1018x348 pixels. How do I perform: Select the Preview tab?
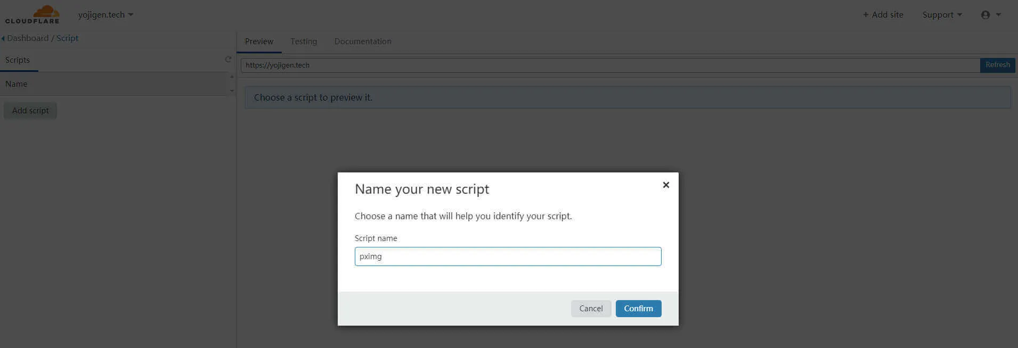pos(259,42)
